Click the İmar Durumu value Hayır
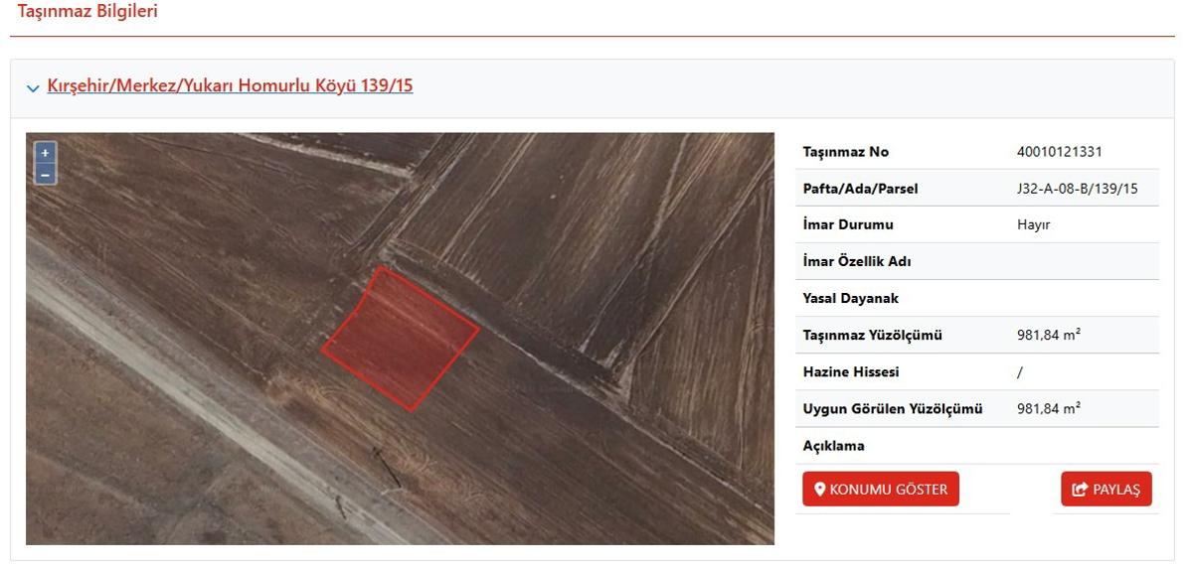 click(1034, 225)
